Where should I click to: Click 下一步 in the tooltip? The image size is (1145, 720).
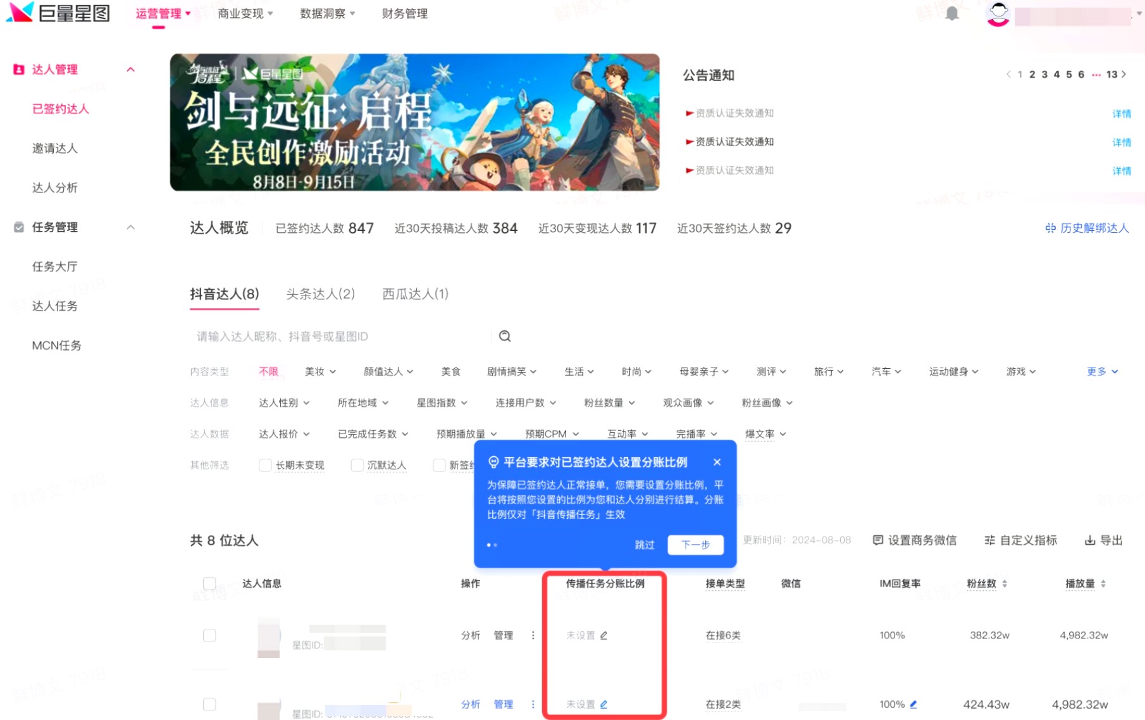696,545
